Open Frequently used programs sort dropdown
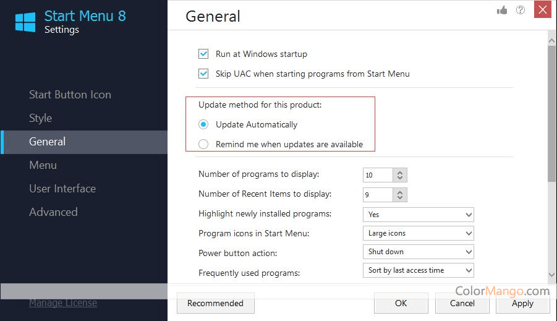 coord(417,270)
